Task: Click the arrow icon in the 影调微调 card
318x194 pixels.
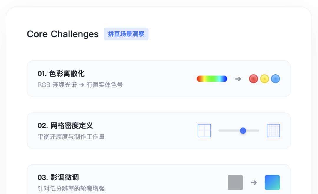Action: pyautogui.click(x=254, y=182)
